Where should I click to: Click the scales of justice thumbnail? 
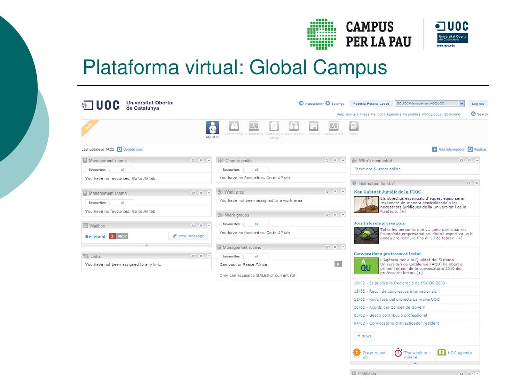click(366, 204)
